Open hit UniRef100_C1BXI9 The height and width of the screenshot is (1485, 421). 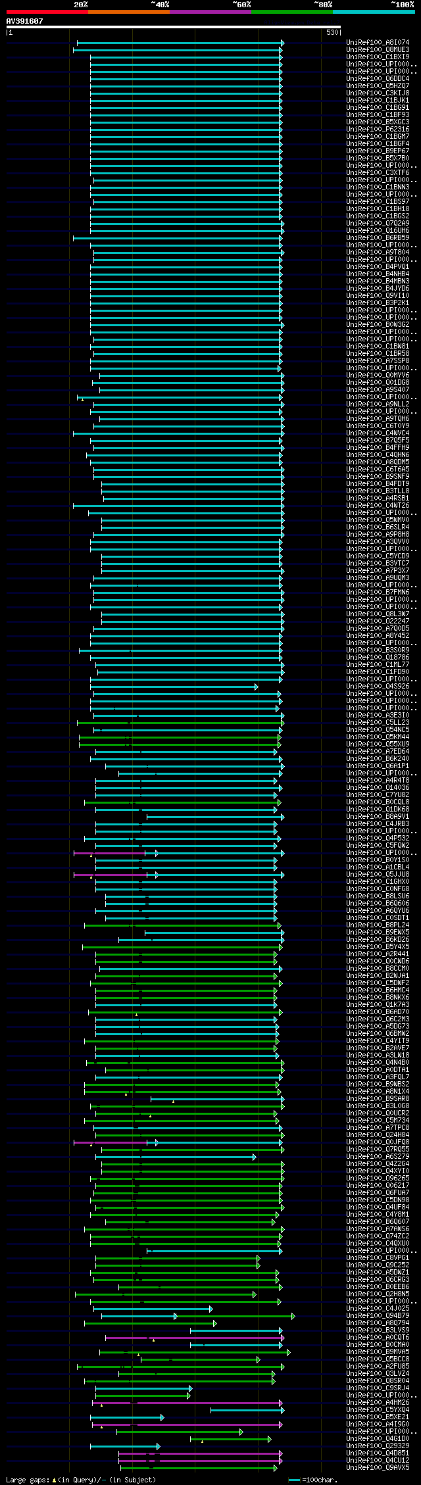point(378,57)
